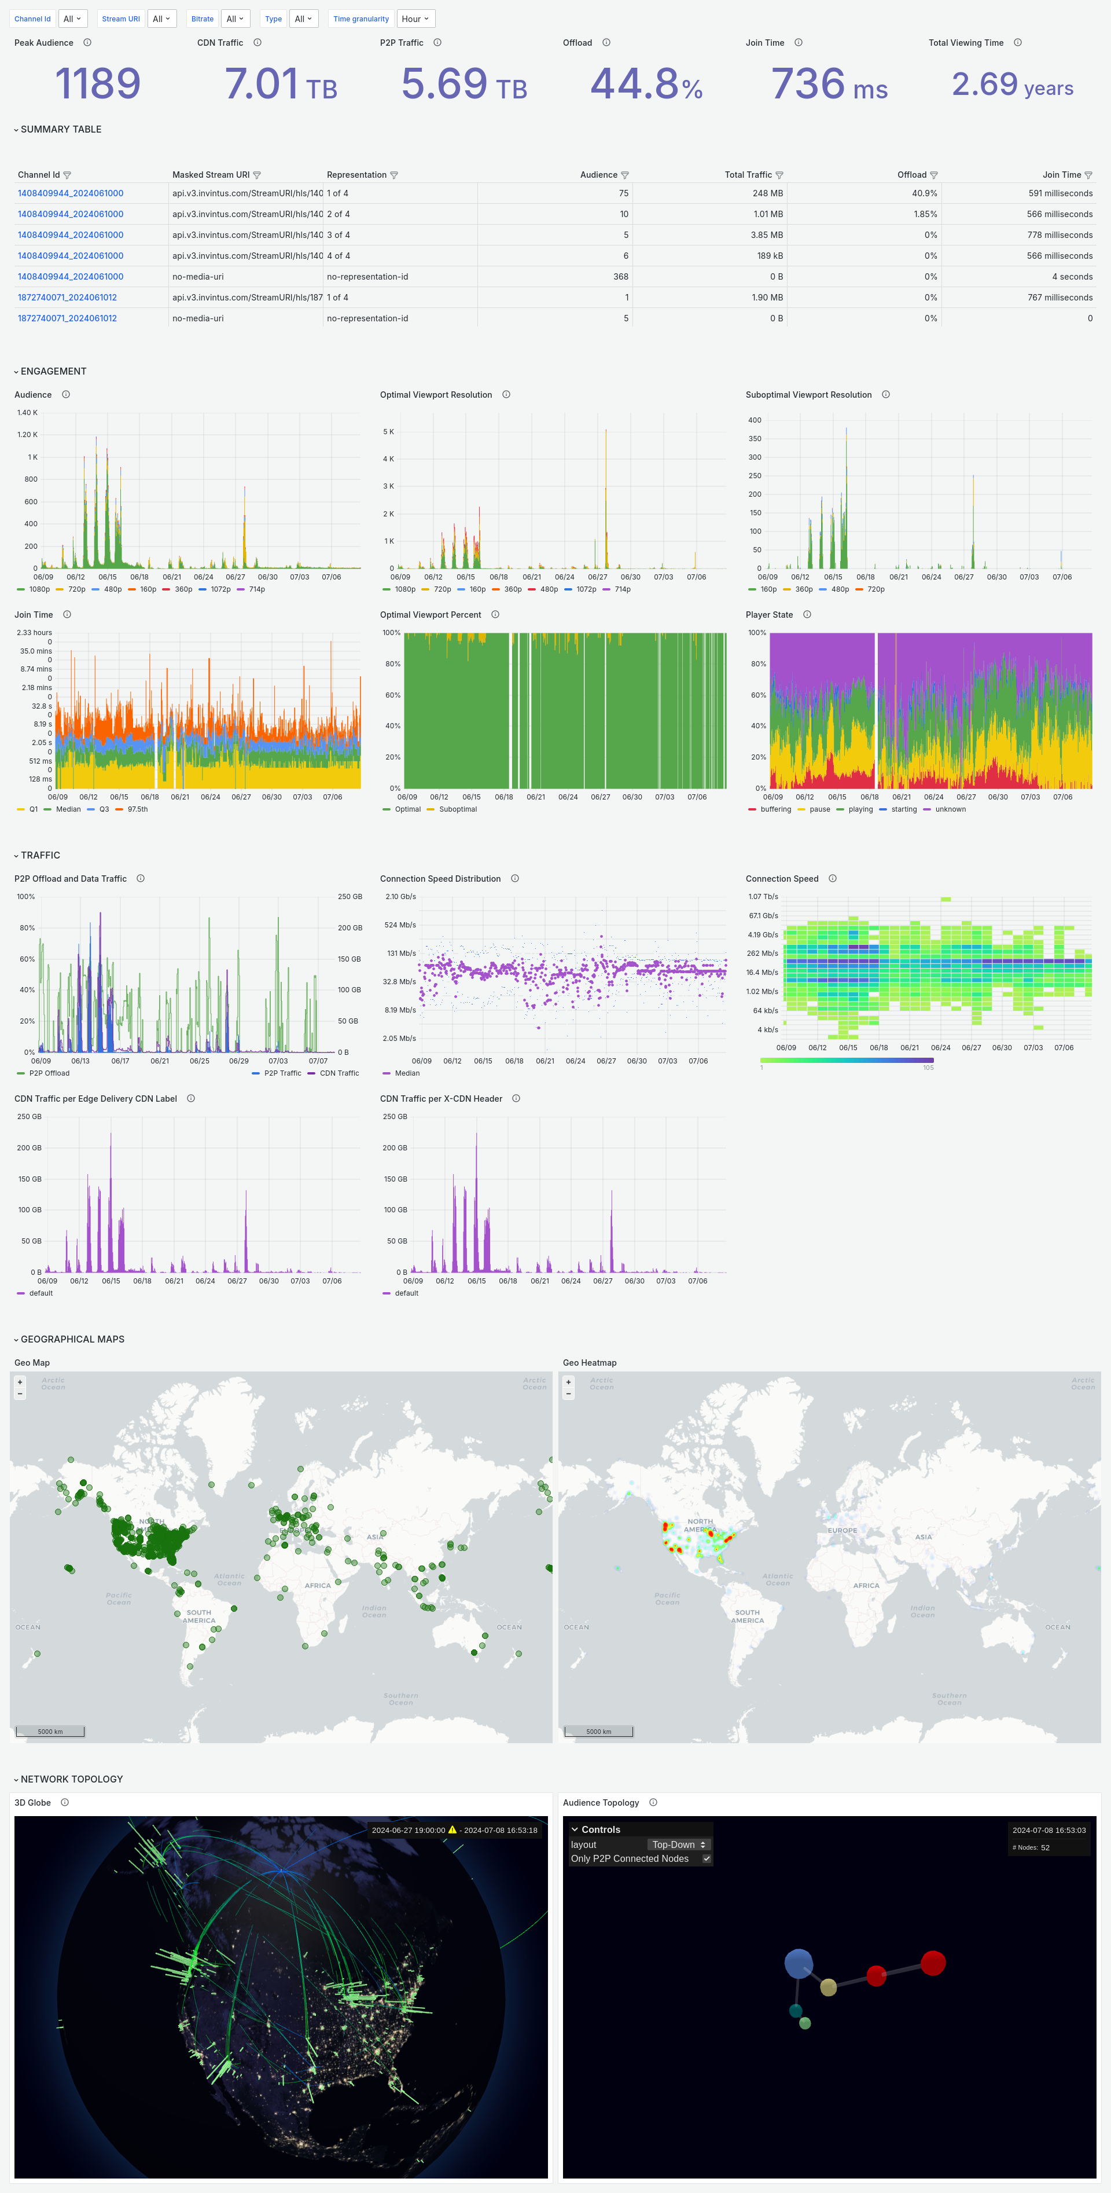Show info for Audience Topology panel
1111x2193 pixels.
click(x=653, y=1802)
